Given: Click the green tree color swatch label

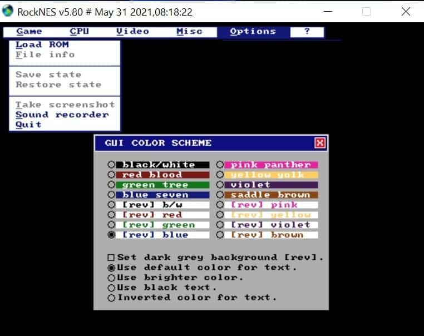Looking at the screenshot, I should coord(162,185).
